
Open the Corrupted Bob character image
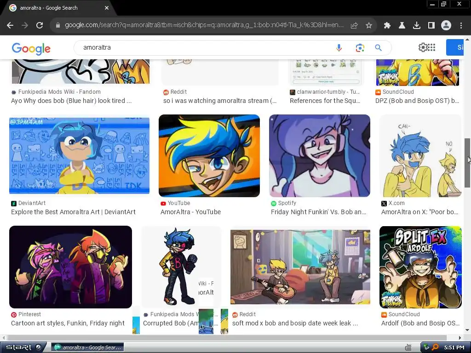click(181, 267)
